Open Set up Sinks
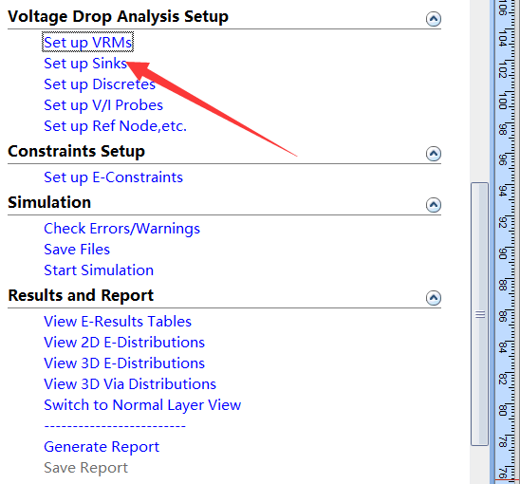 [x=85, y=64]
